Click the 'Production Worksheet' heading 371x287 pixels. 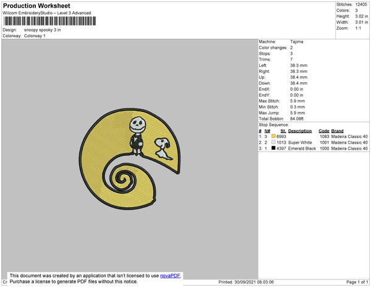[36, 6]
